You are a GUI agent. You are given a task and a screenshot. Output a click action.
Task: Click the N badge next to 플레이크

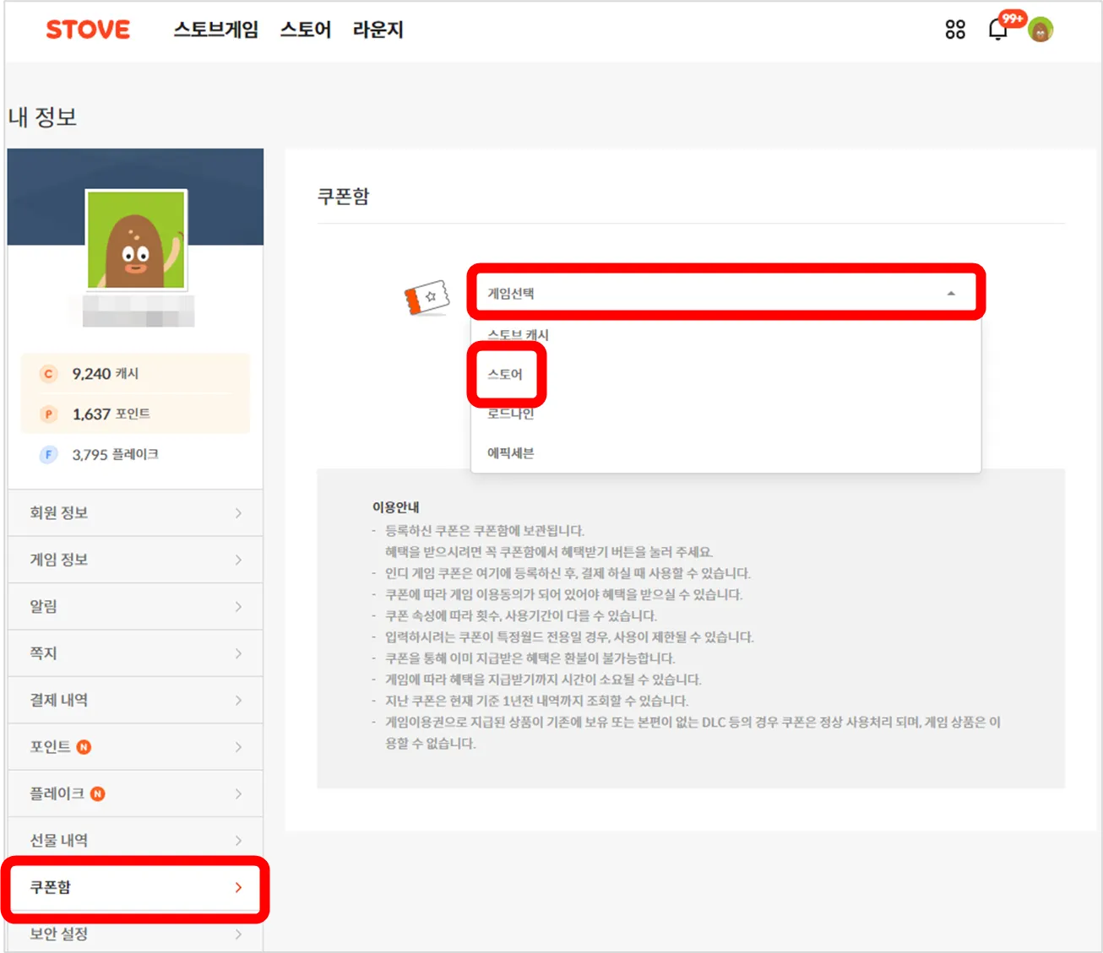(x=98, y=793)
